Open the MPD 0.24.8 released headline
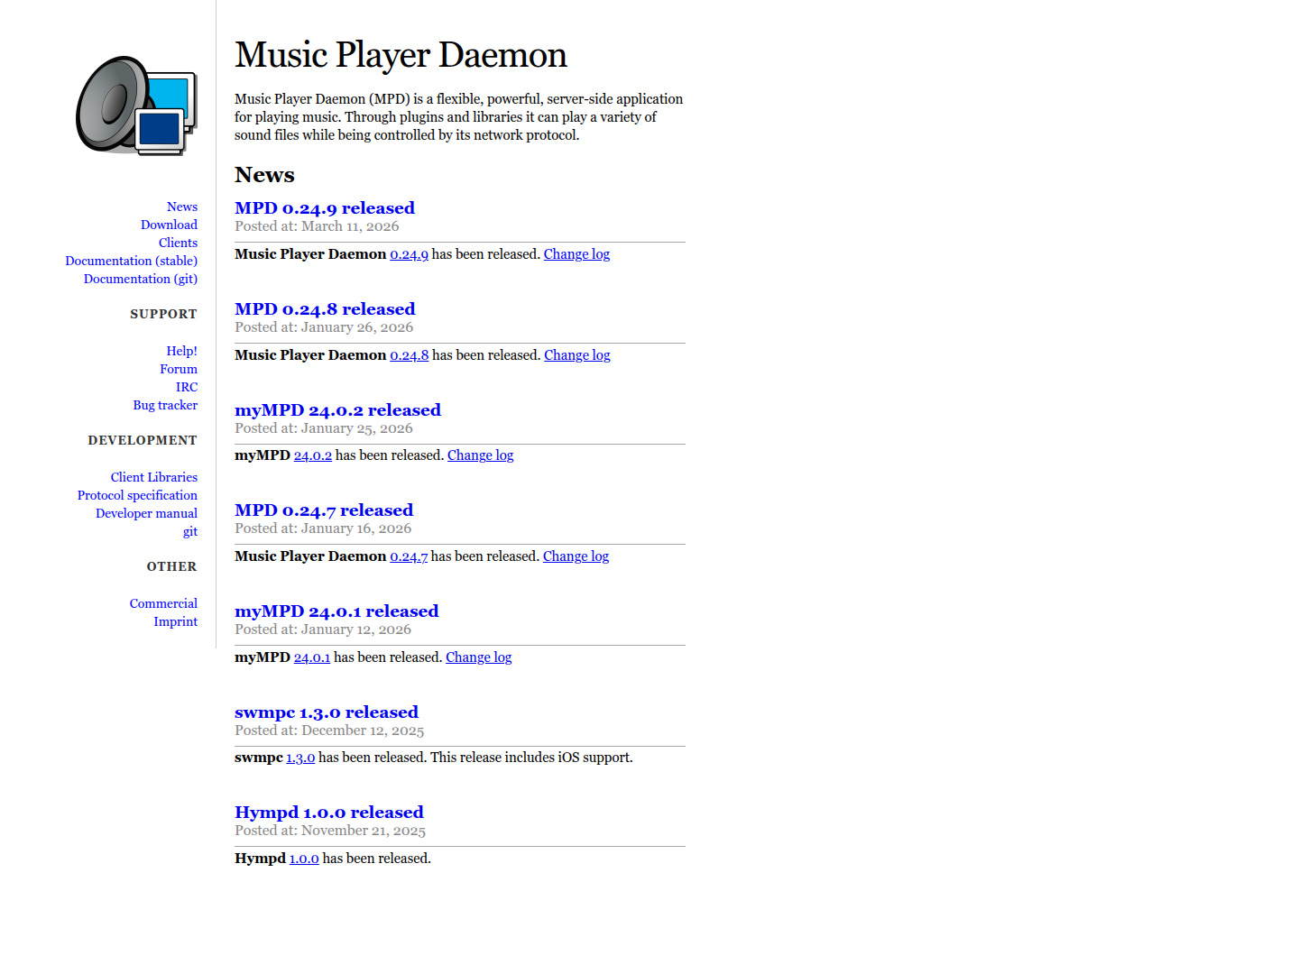 coord(325,309)
